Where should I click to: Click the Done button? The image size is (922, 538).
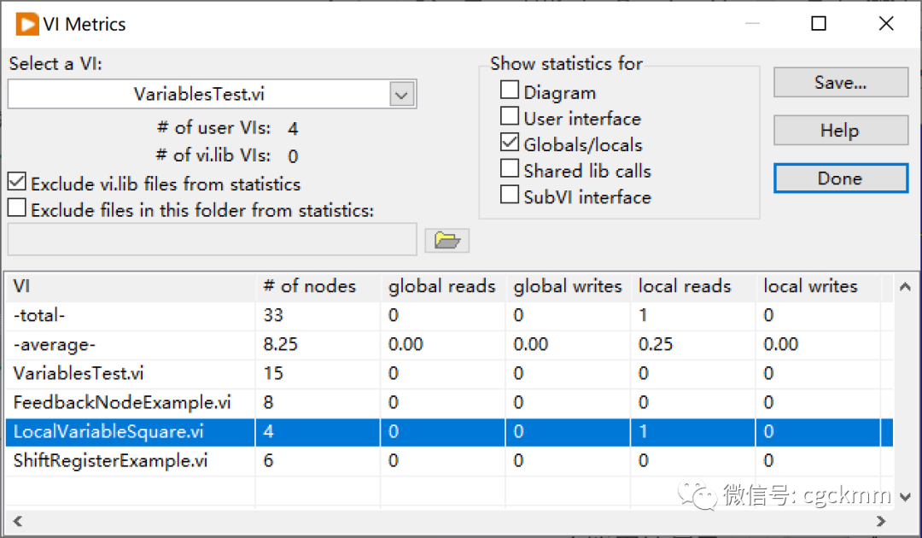(840, 178)
